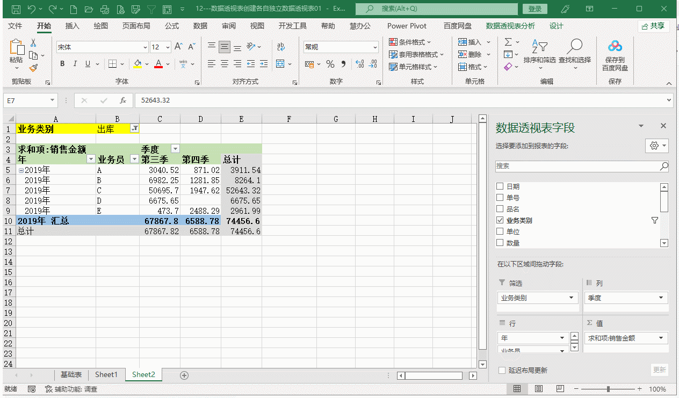
Task: Increase decimal places icon
Action: (x=359, y=64)
